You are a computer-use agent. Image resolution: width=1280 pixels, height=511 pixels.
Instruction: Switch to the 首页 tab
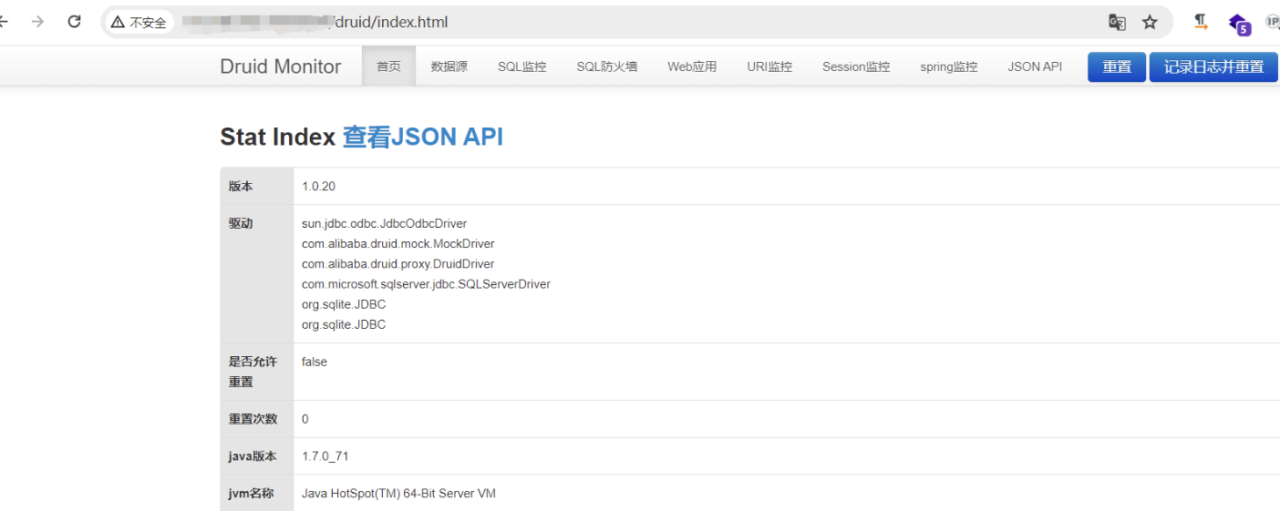tap(388, 66)
